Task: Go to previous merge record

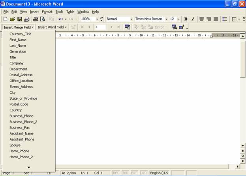Action: pyautogui.click(x=89, y=27)
